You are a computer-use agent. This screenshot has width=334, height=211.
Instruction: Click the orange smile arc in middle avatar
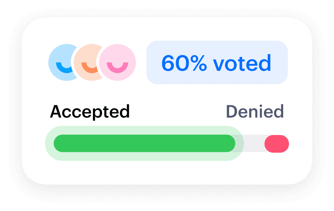pyautogui.click(x=89, y=68)
